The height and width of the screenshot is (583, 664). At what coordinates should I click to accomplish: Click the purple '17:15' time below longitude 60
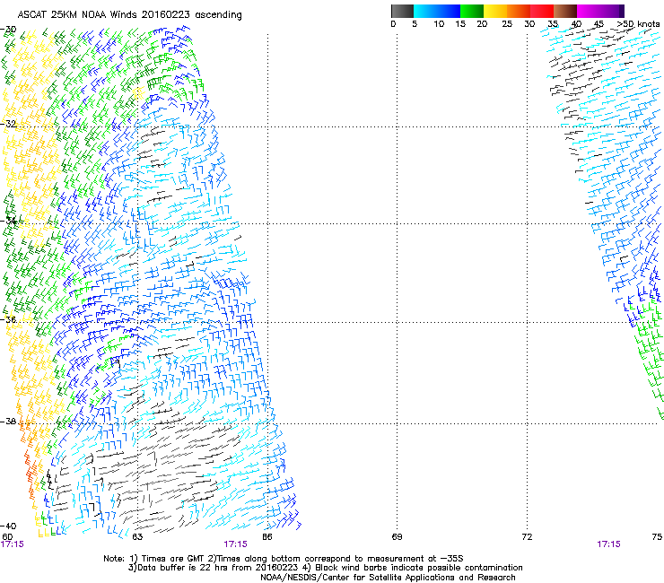13,544
